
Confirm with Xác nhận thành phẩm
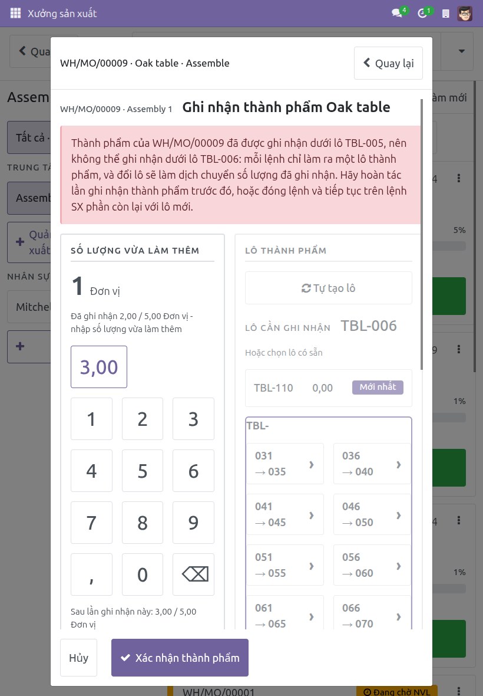180,658
